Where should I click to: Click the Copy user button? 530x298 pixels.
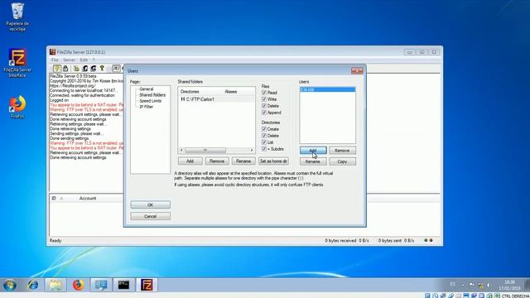pos(342,161)
